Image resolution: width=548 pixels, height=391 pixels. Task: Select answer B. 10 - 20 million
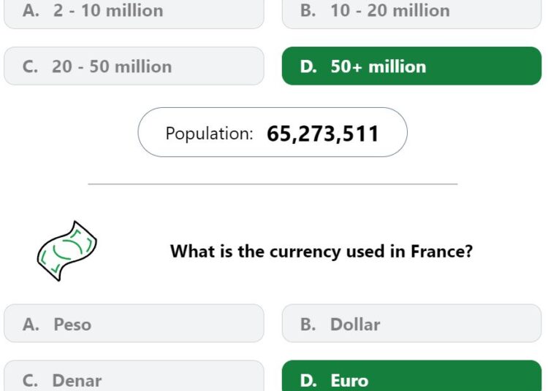[x=411, y=12]
